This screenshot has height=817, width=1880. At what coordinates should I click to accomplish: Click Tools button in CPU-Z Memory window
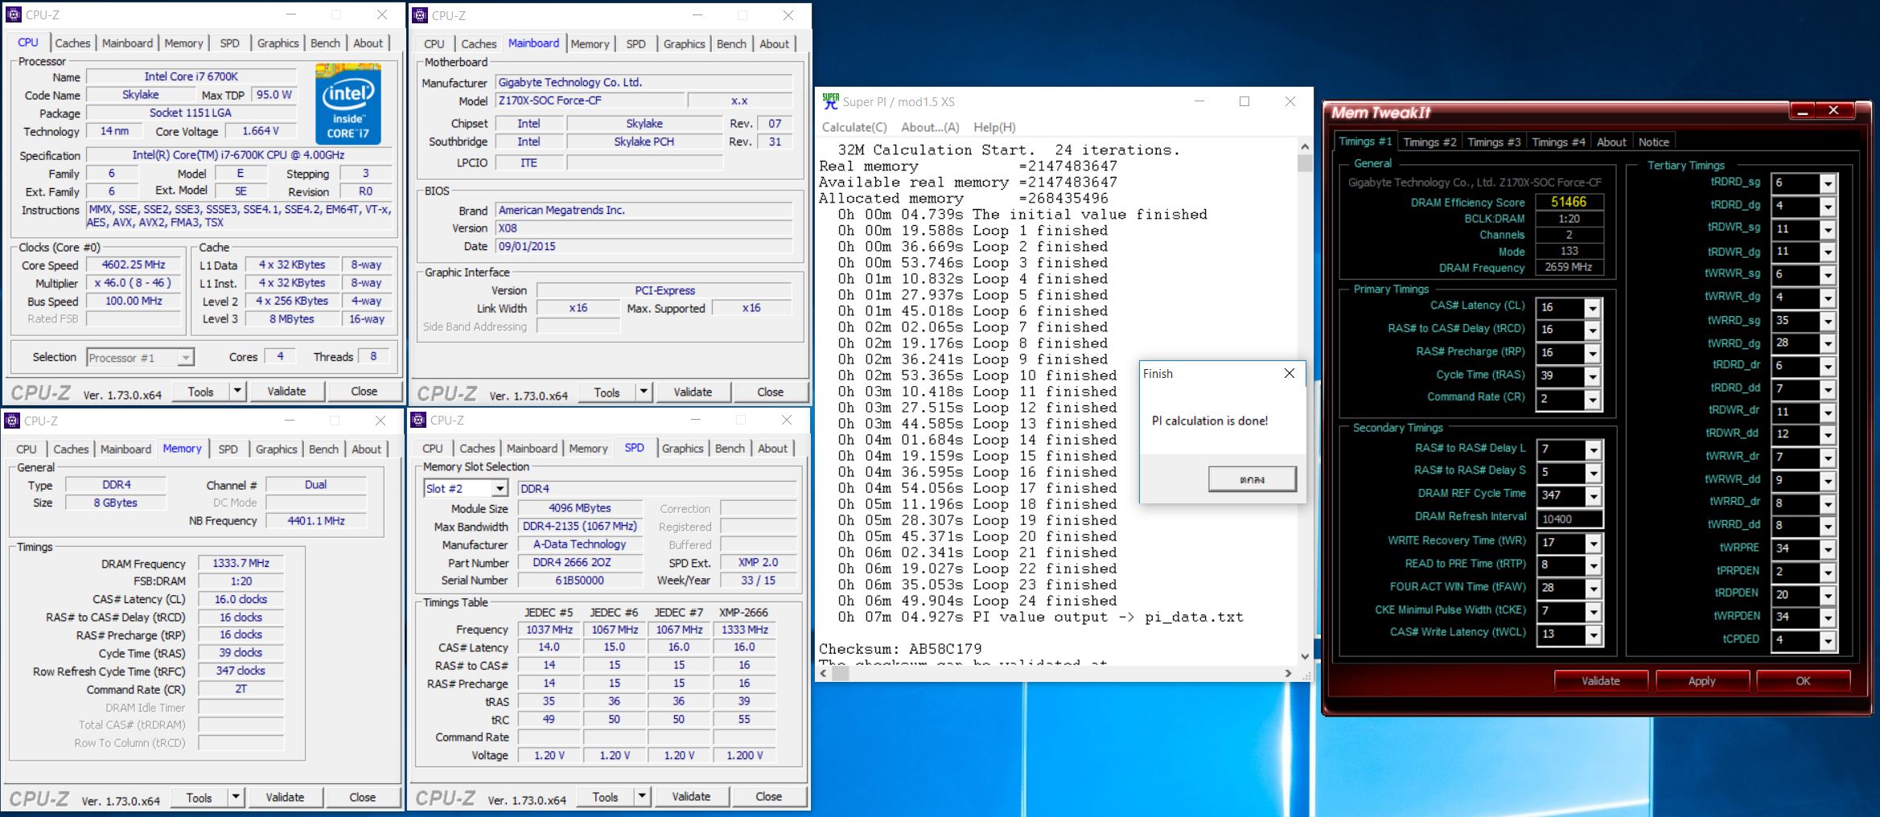tap(199, 798)
